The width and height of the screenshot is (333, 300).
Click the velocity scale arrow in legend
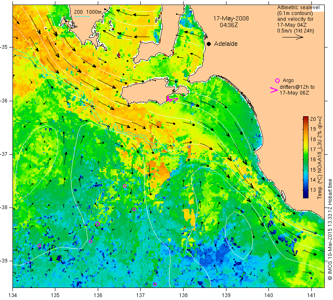click(293, 37)
